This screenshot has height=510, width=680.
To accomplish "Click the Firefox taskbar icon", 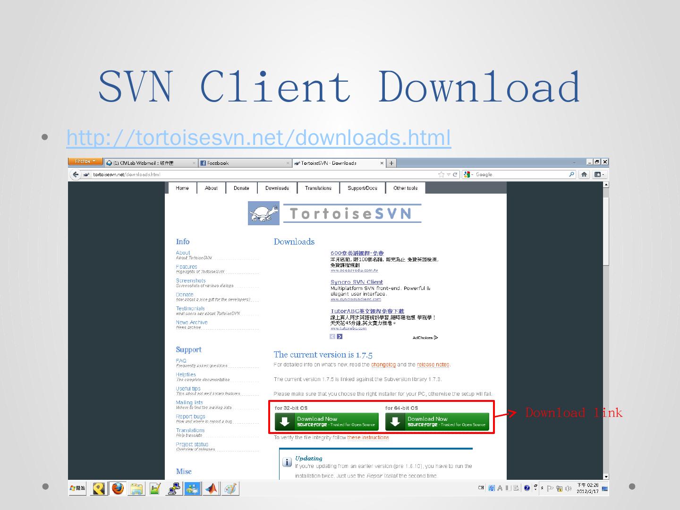I will (118, 488).
